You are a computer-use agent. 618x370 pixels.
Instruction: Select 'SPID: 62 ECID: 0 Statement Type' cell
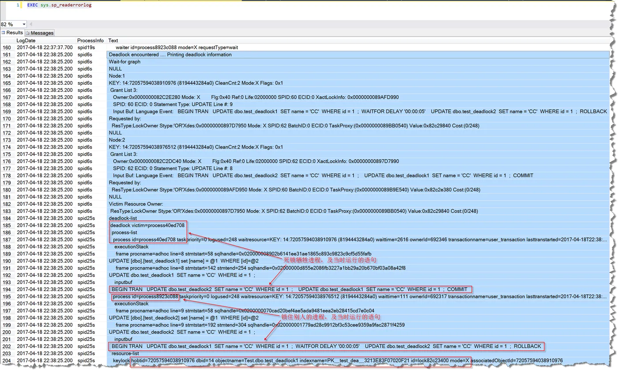(358, 168)
